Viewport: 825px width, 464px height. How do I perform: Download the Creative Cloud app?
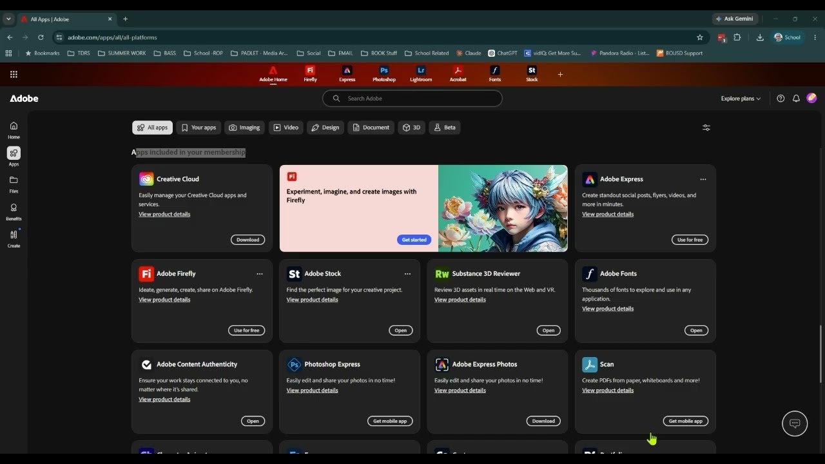pos(247,240)
